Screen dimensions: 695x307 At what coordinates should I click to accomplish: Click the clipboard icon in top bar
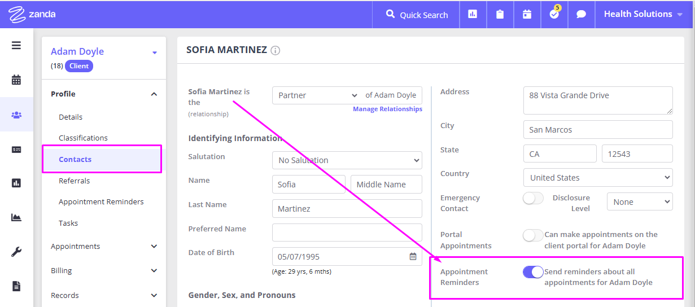coord(500,15)
